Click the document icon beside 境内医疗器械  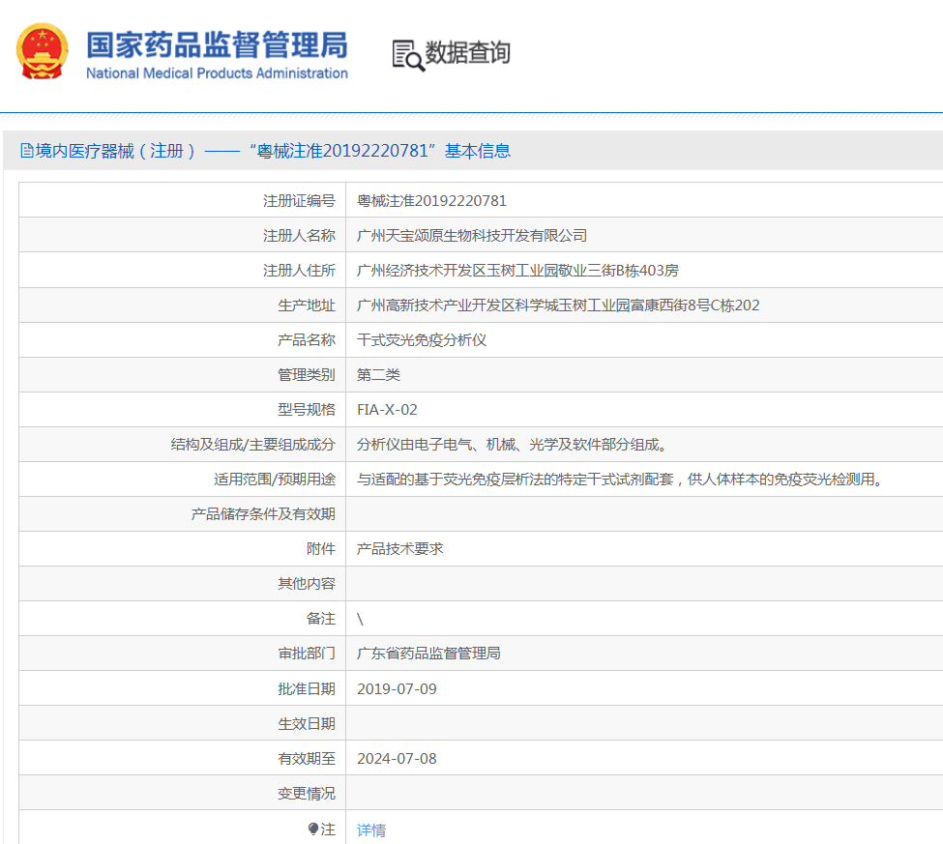[x=27, y=150]
